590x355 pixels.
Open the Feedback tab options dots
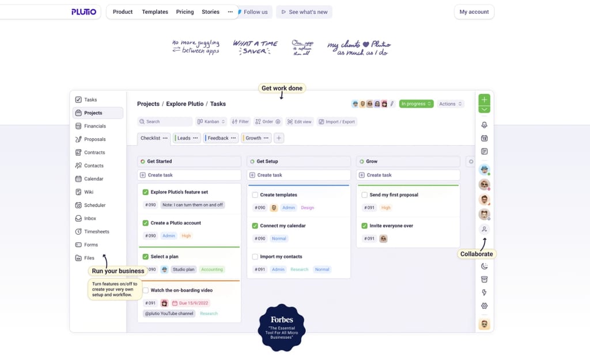click(233, 138)
